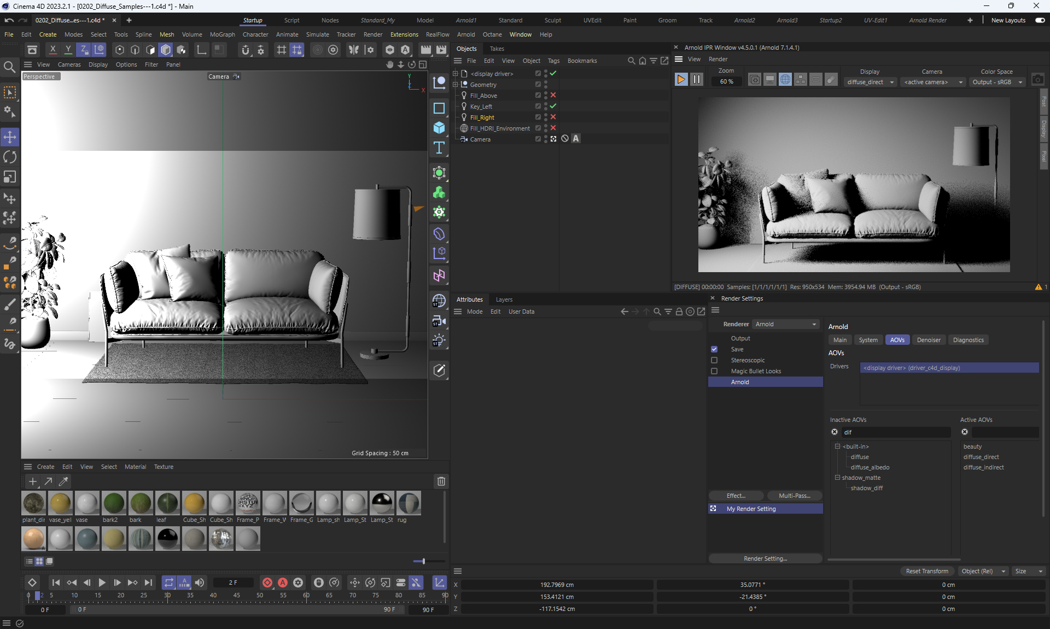Click the Arnold IPR play render button
1050x629 pixels.
click(x=681, y=80)
